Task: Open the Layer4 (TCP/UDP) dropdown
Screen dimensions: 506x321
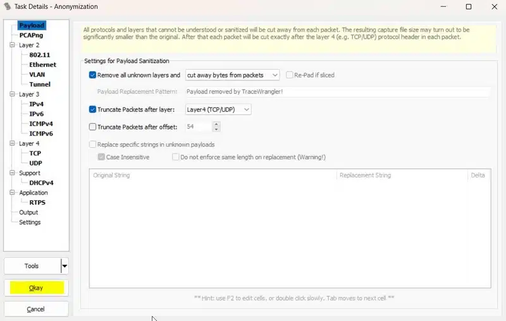Action: (x=218, y=109)
